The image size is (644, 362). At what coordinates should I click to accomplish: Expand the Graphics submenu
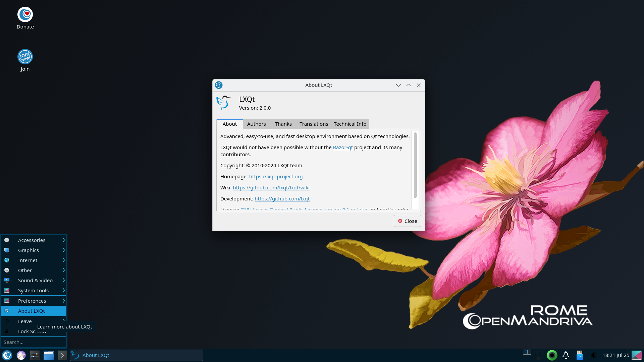(34, 250)
